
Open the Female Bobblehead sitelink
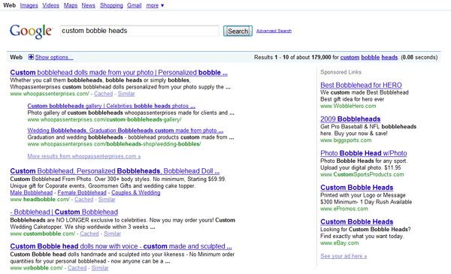pyautogui.click(x=82, y=192)
